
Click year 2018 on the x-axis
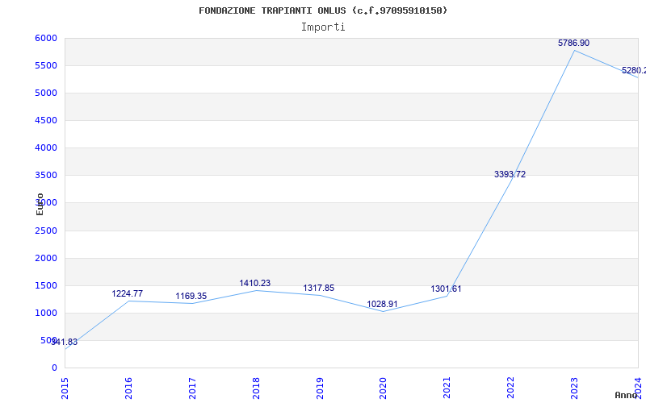pyautogui.click(x=255, y=388)
